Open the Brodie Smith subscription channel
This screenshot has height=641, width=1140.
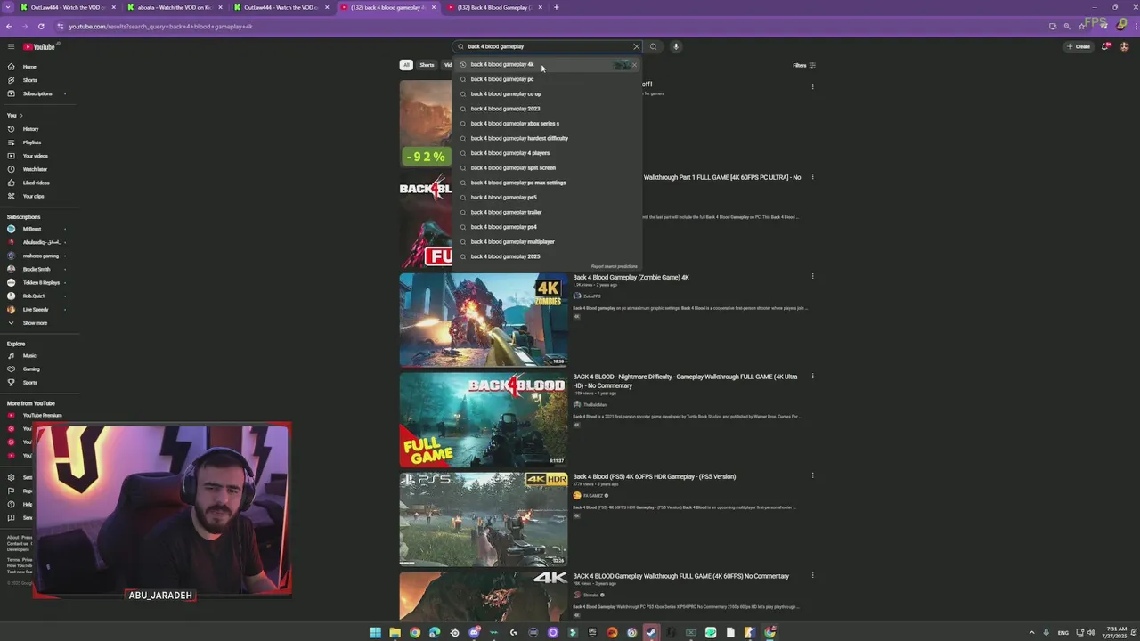[x=37, y=269]
